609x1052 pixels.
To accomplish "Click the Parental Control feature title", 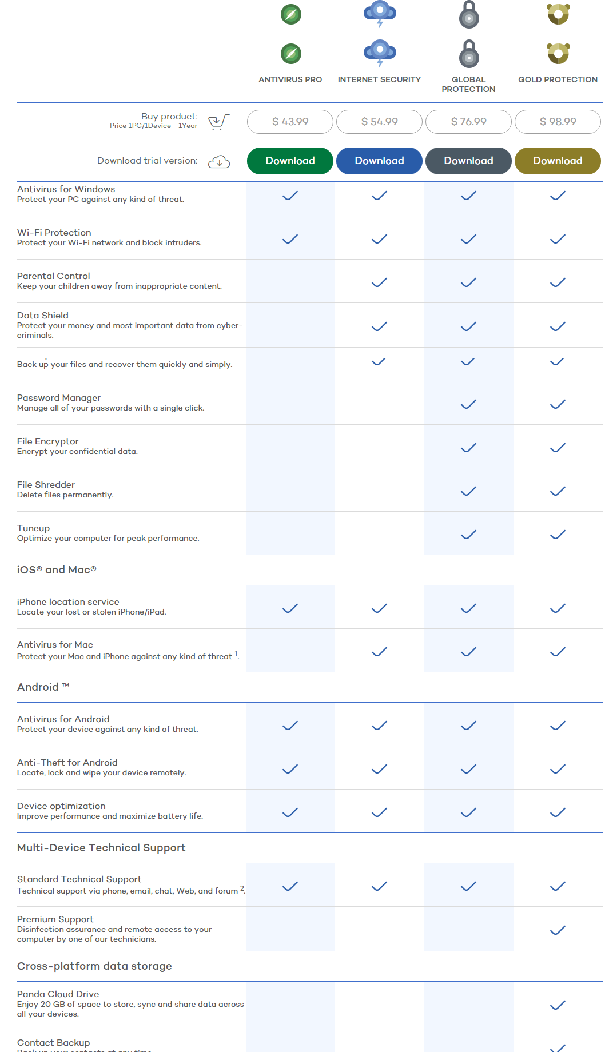I will [x=54, y=276].
